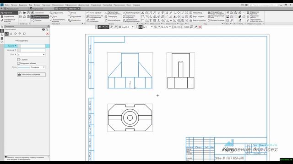Select the text (T) annotation tool

tap(151, 20)
